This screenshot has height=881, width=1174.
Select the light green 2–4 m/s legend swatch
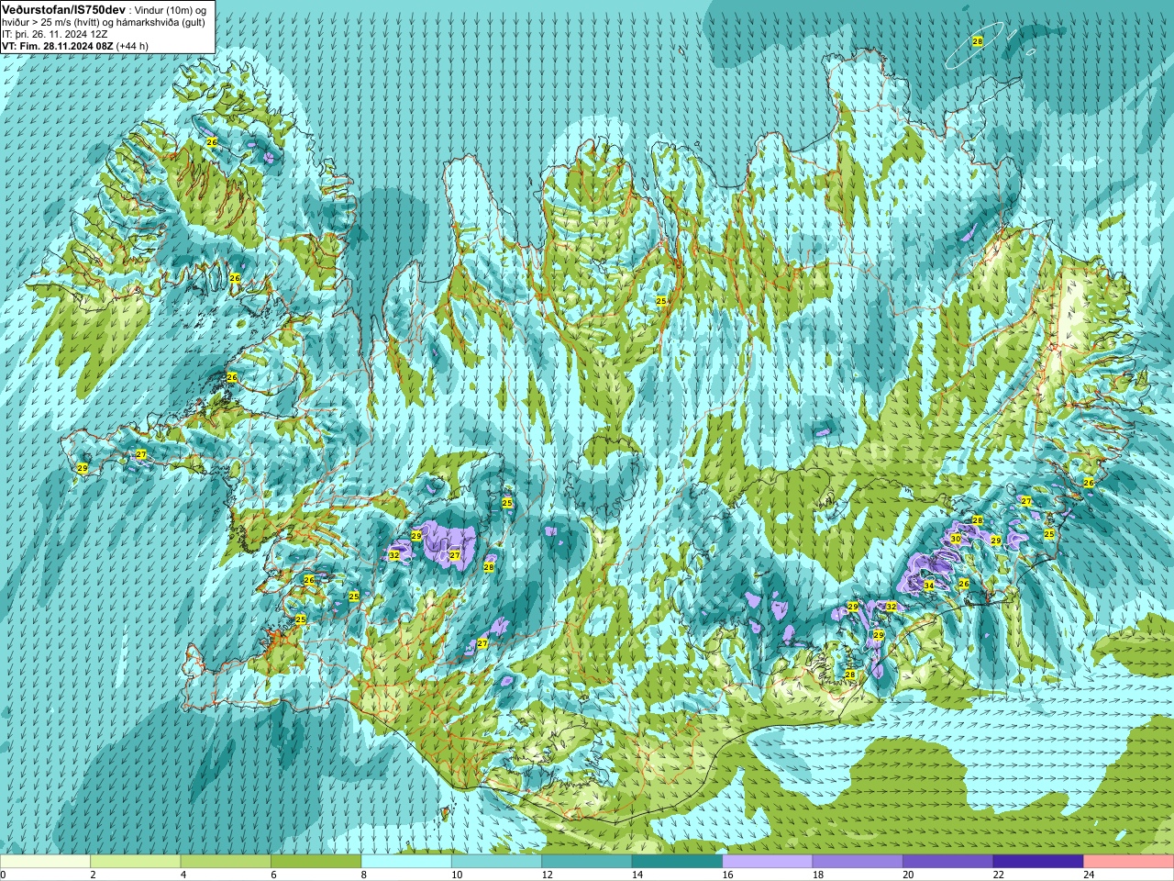pyautogui.click(x=135, y=862)
